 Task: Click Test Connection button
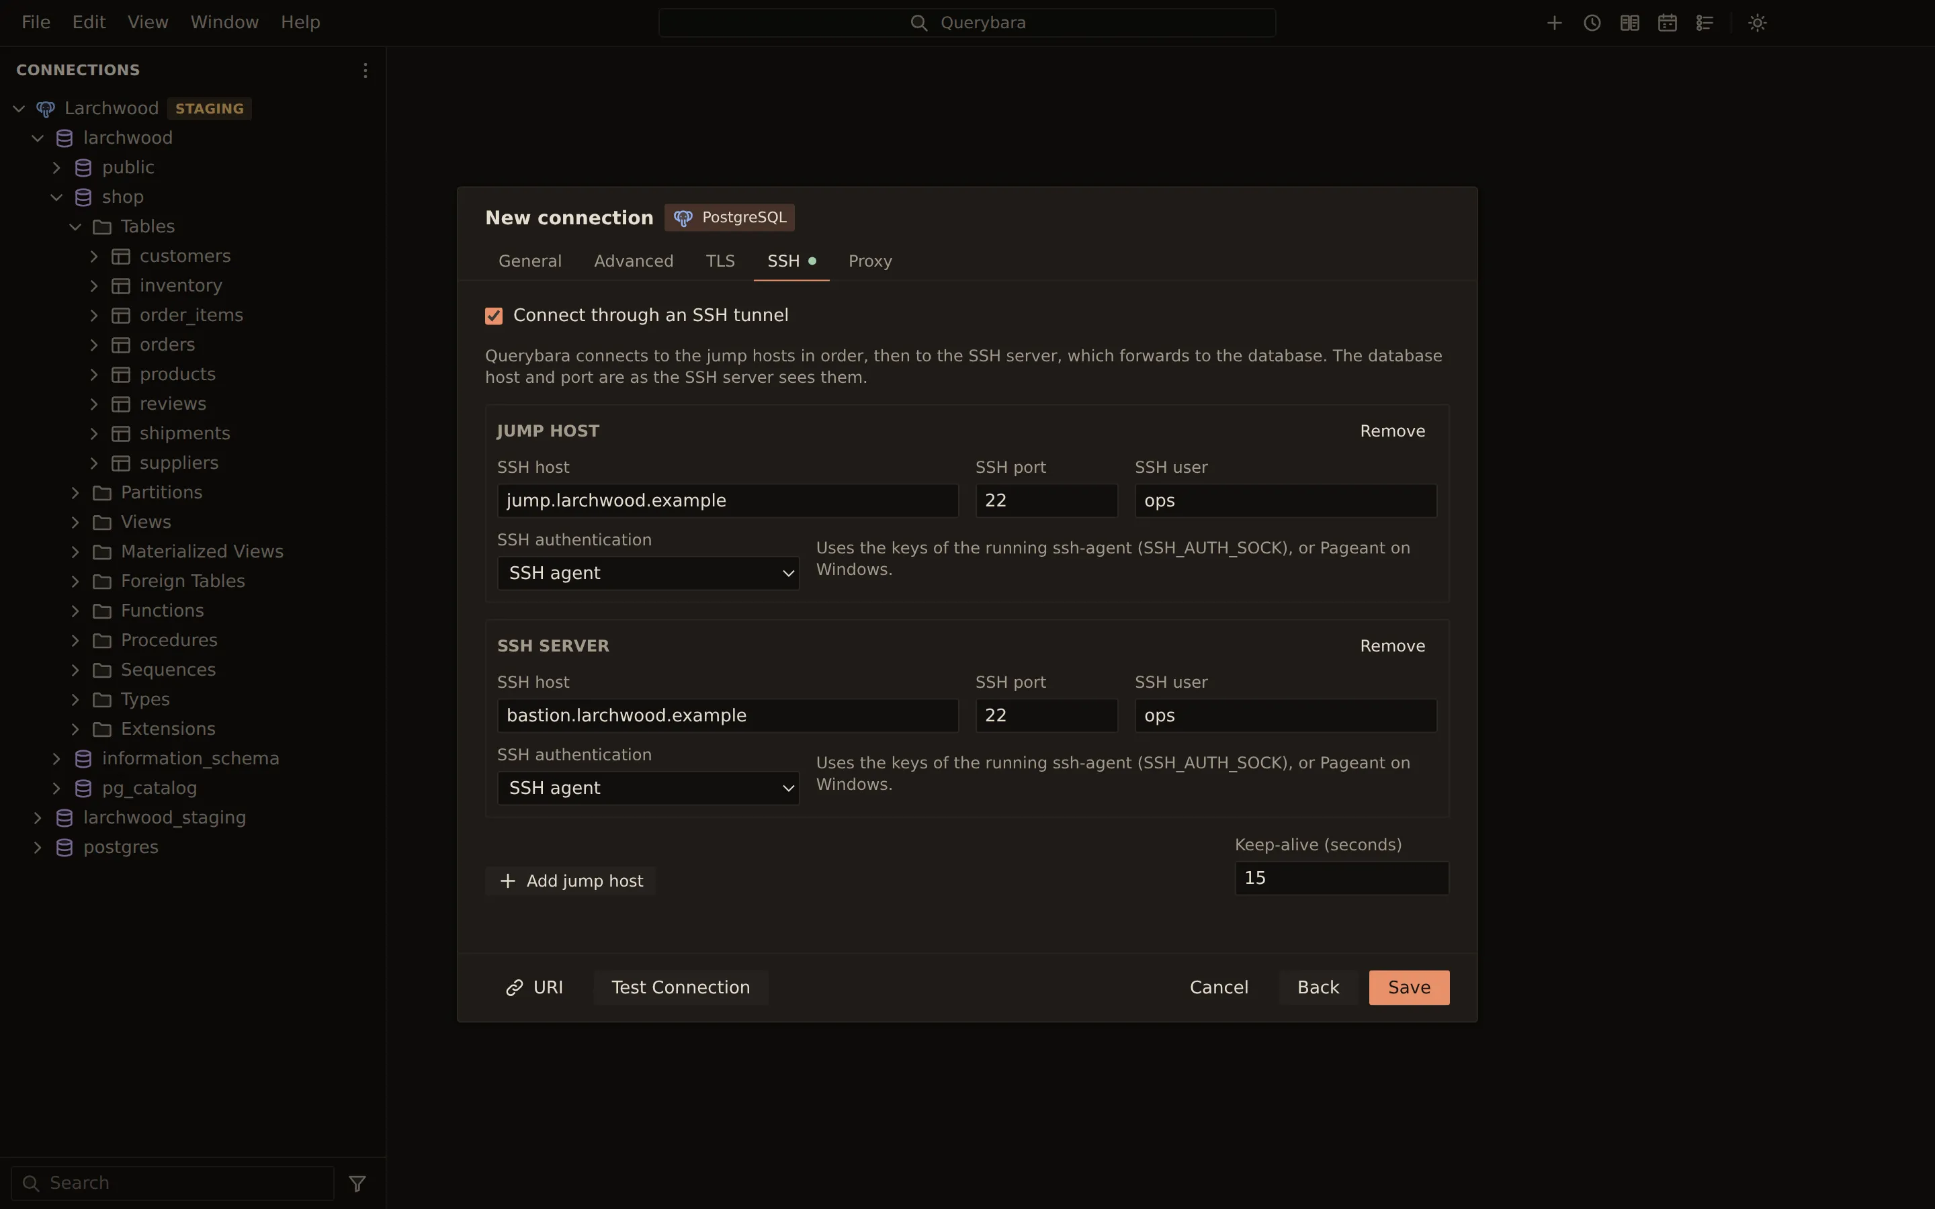pos(681,987)
